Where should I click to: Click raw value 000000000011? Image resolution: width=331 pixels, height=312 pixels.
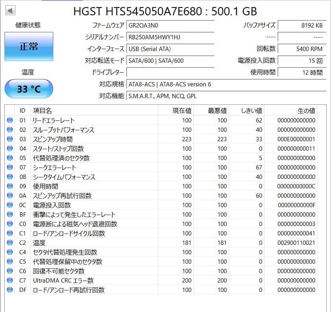296,149
